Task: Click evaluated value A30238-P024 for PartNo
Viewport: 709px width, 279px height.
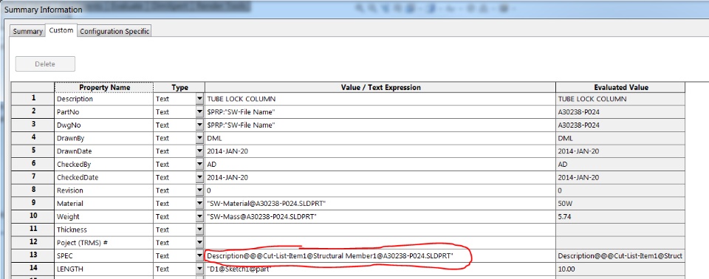Action: pos(620,111)
